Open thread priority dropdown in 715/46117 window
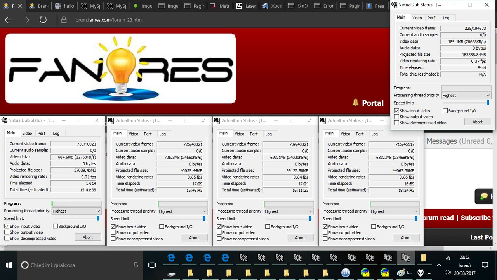 pos(394,211)
